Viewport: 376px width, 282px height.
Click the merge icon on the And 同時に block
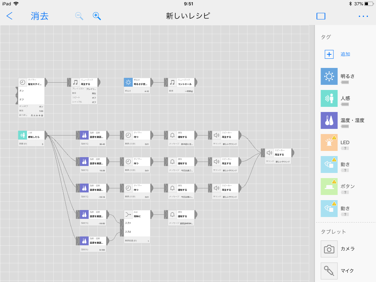point(128,214)
